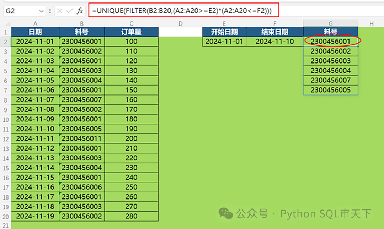Select row 10 header
Image resolution: width=384 pixels, height=229 pixels.
(x=6, y=119)
